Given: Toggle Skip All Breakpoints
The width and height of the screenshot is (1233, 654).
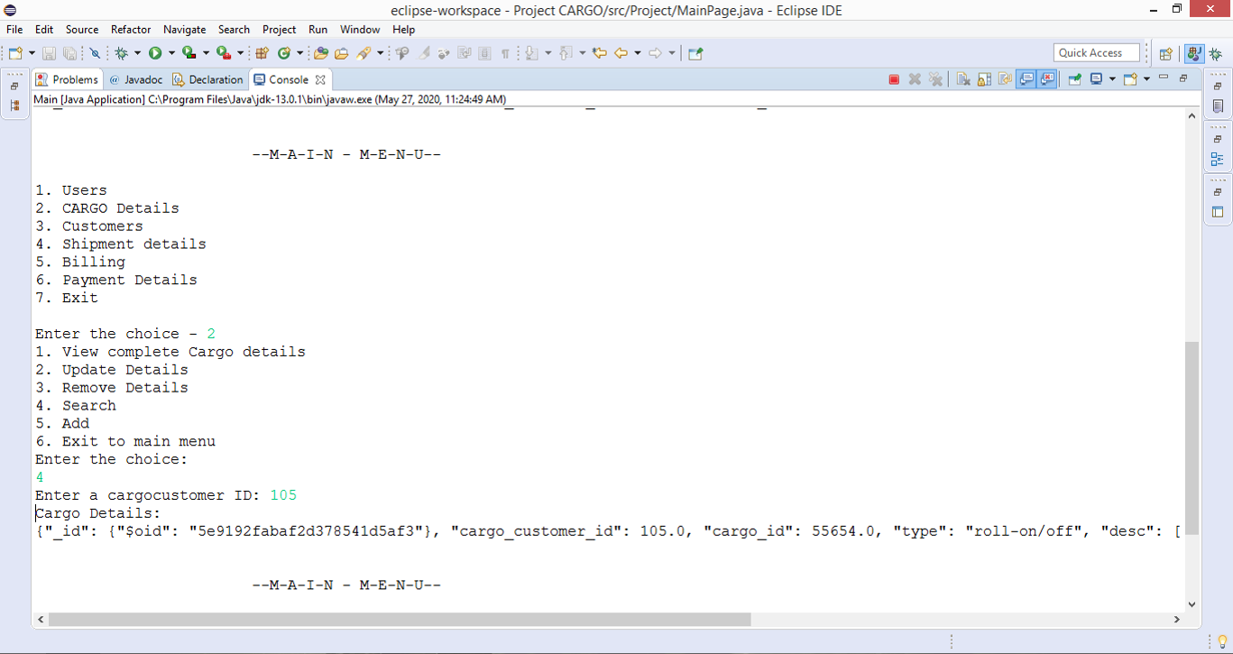Looking at the screenshot, I should click(x=95, y=53).
